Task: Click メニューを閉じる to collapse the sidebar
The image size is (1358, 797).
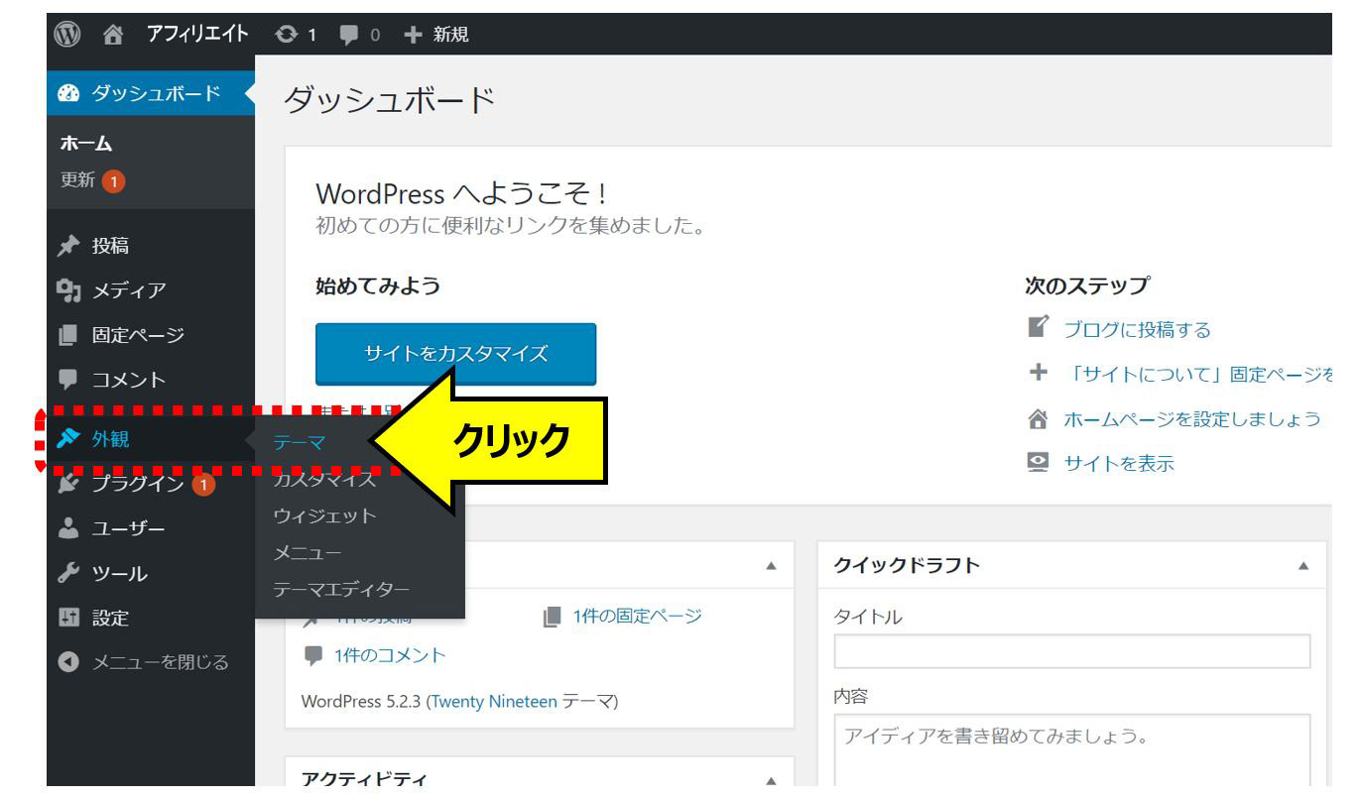Action: pyautogui.click(x=161, y=662)
